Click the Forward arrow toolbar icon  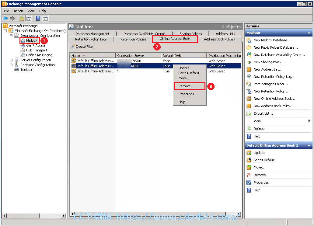pos(12,19)
